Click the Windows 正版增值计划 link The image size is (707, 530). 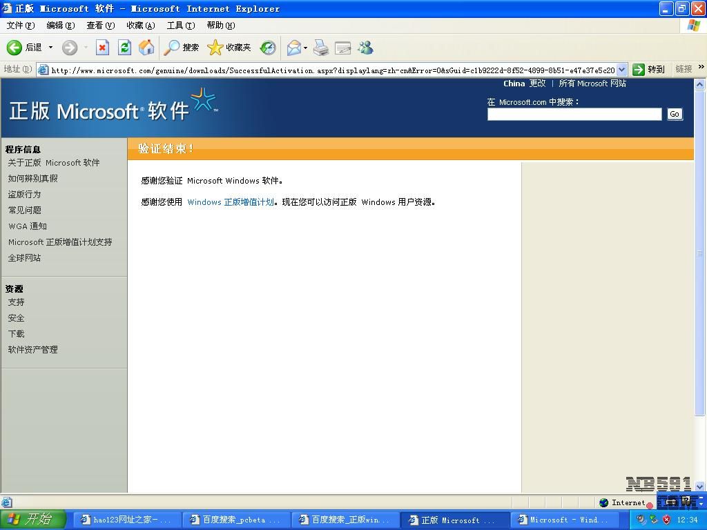(x=231, y=202)
